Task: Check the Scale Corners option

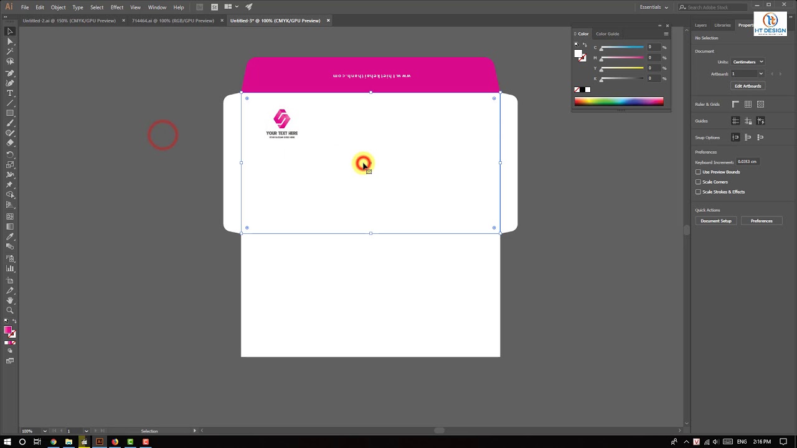Action: coord(698,182)
